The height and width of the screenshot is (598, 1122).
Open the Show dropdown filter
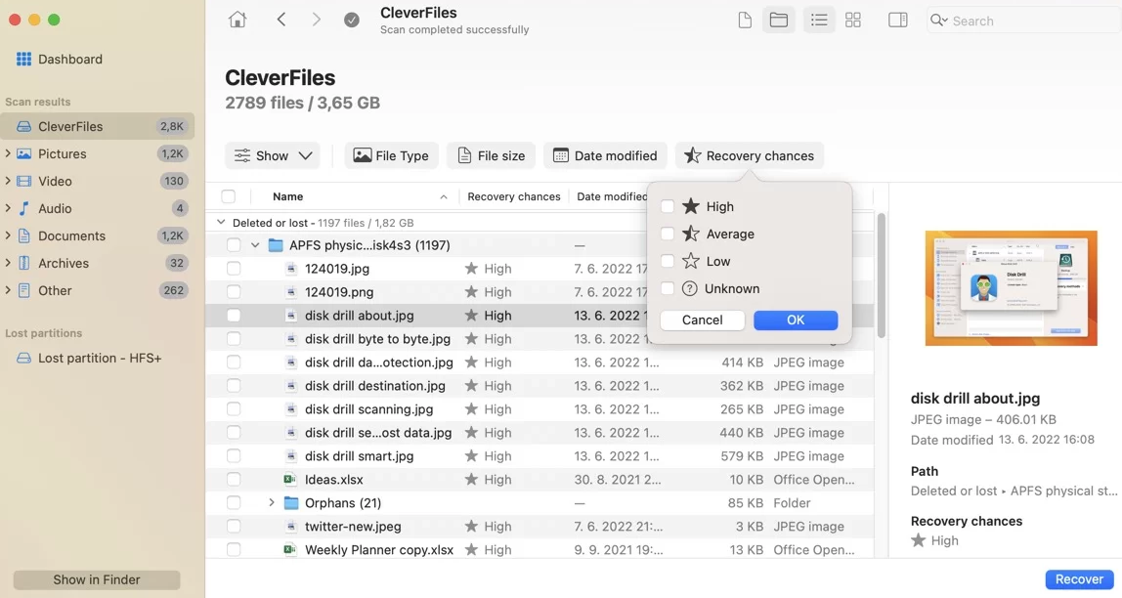pos(273,155)
